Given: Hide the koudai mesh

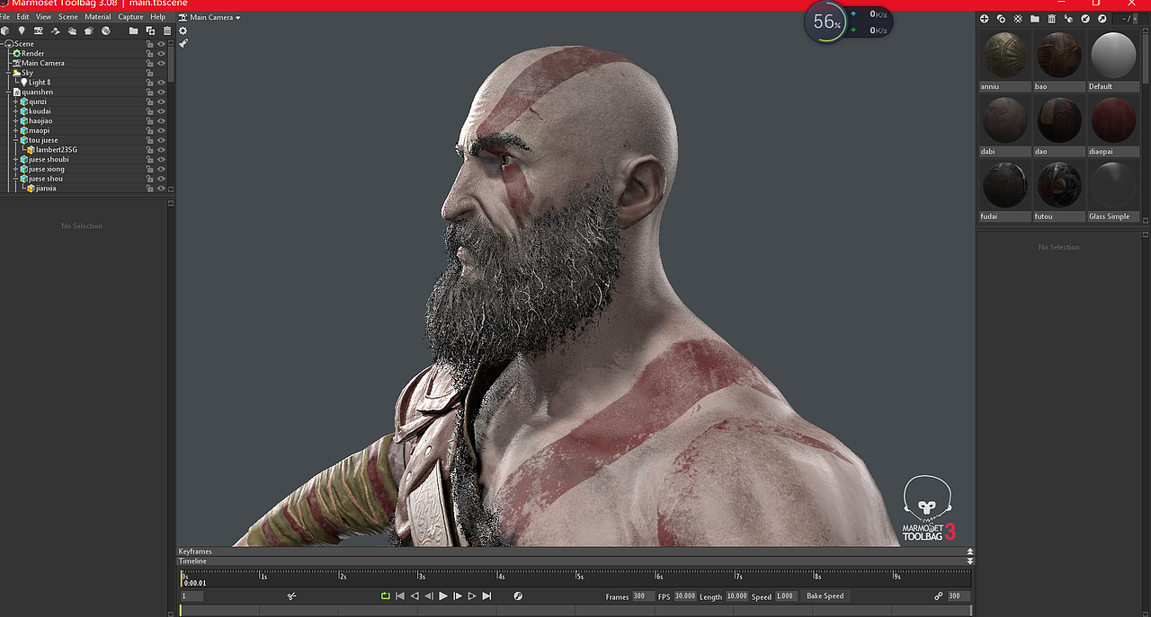Looking at the screenshot, I should tap(162, 112).
